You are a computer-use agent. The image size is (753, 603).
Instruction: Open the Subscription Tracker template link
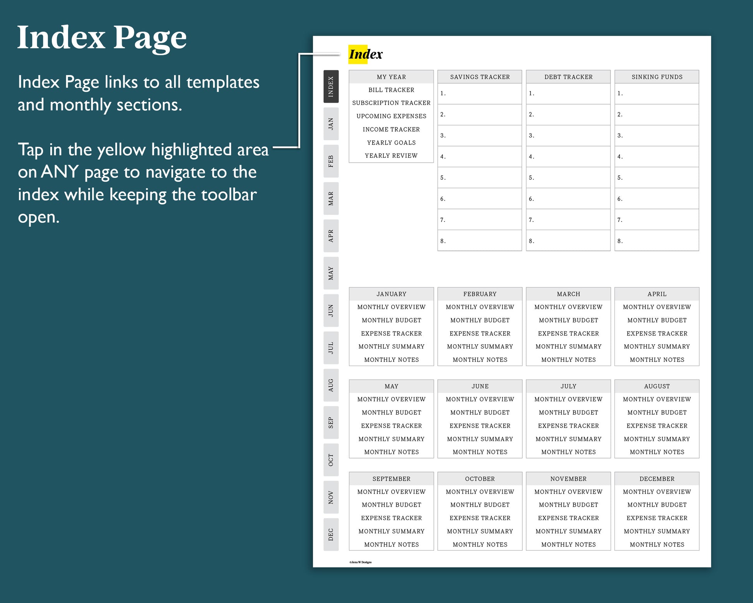tap(391, 103)
